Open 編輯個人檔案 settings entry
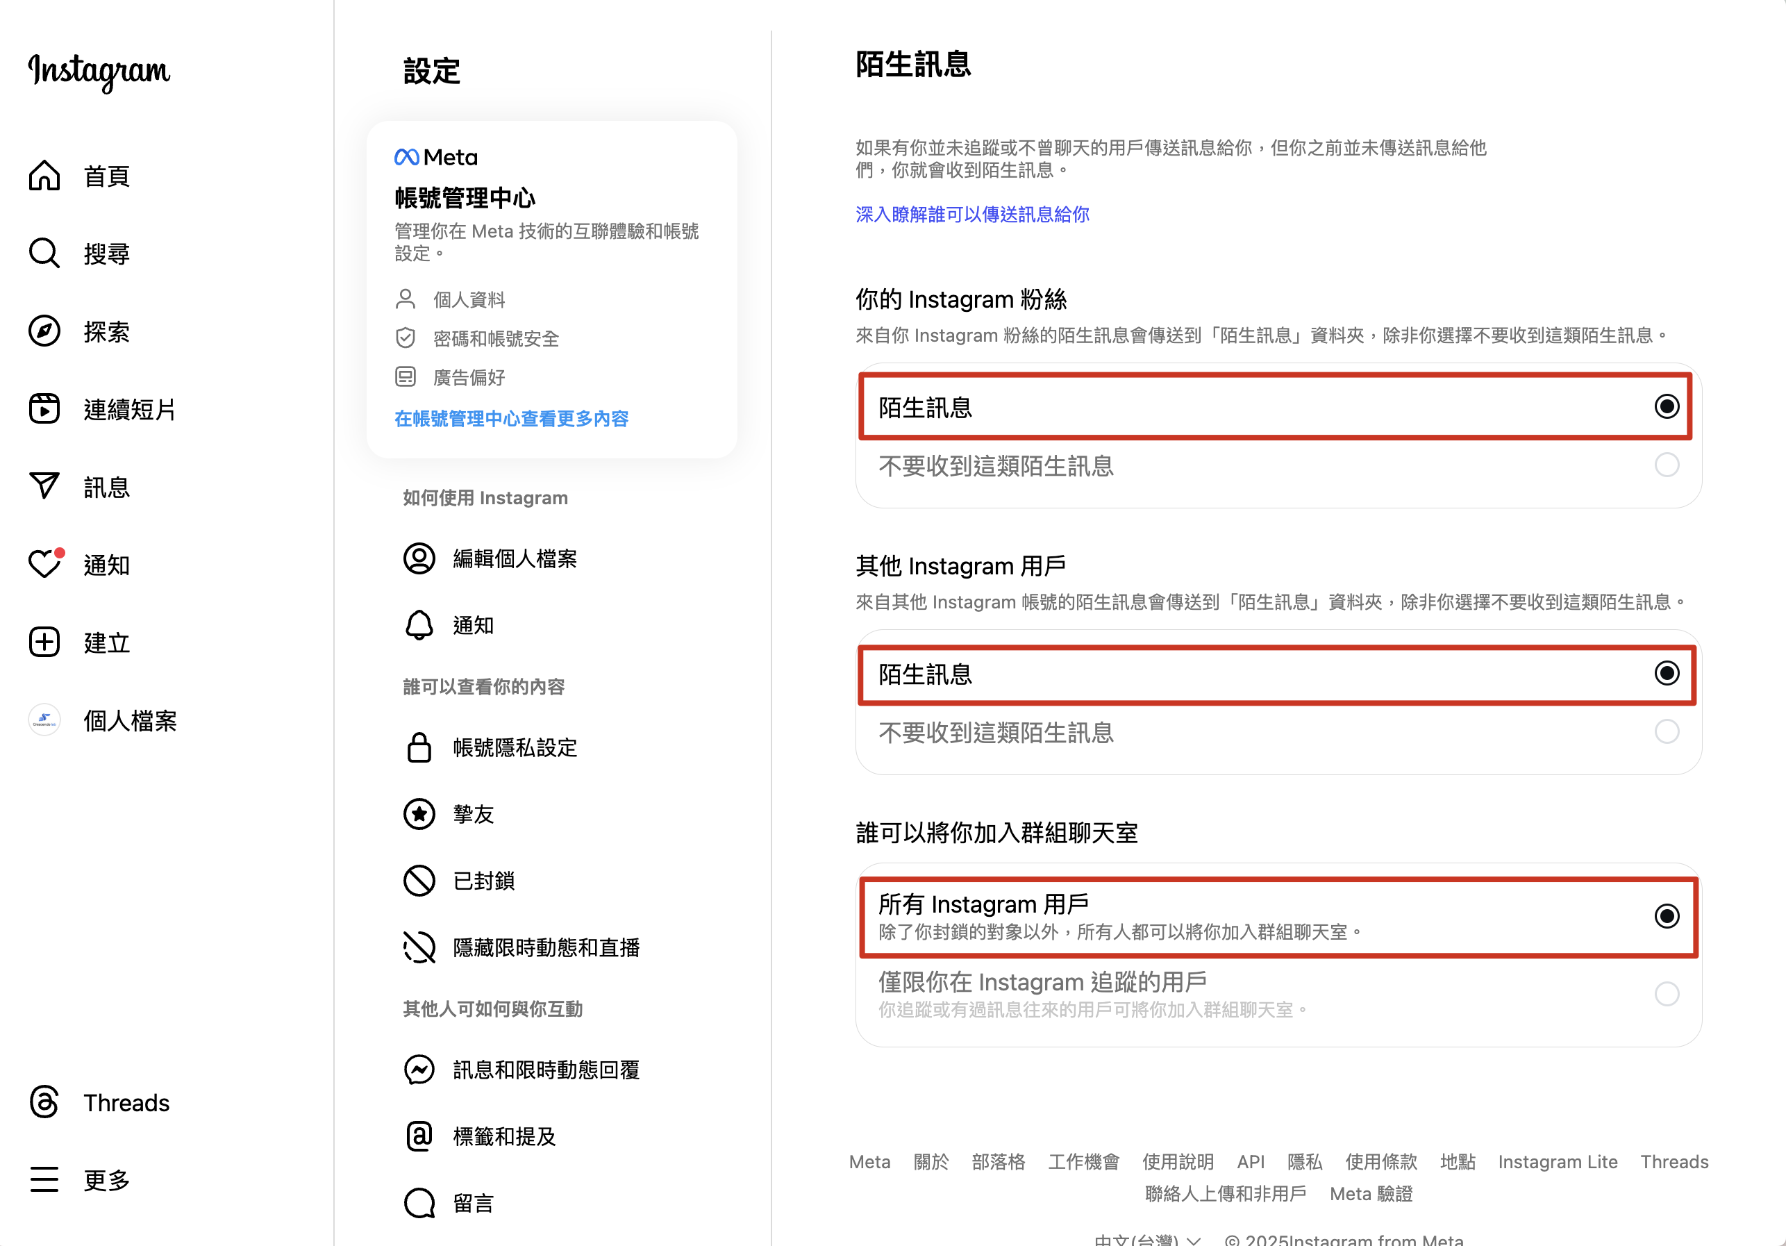Screen dimensions: 1786x1246 pyautogui.click(x=515, y=559)
